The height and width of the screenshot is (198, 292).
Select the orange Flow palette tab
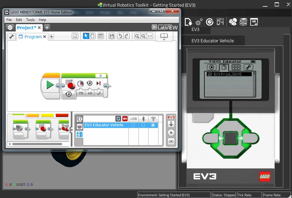tap(33, 115)
